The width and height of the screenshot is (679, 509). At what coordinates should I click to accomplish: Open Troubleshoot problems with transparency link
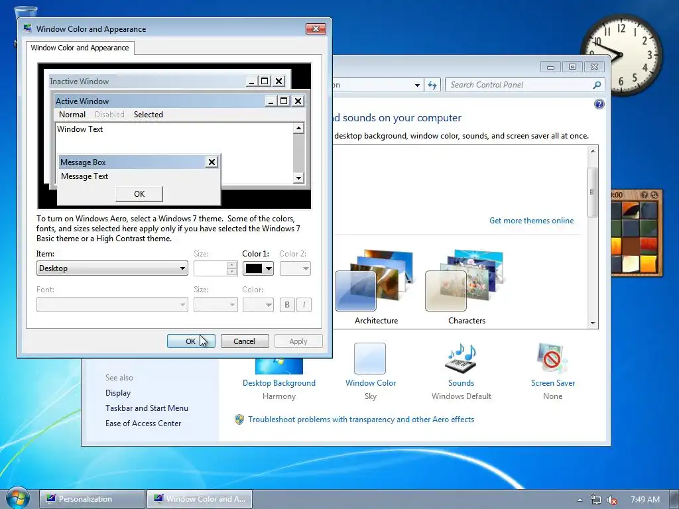click(361, 420)
